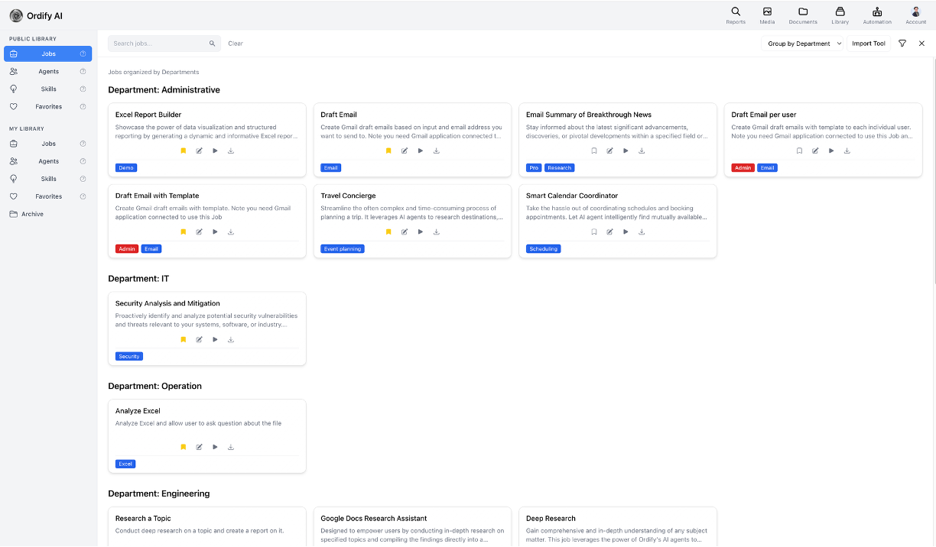Click inside the Search jobs field

click(157, 44)
